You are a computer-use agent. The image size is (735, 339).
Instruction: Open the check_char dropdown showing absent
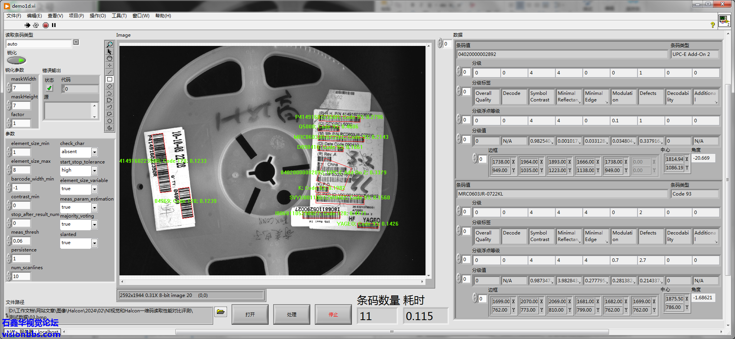click(x=94, y=152)
